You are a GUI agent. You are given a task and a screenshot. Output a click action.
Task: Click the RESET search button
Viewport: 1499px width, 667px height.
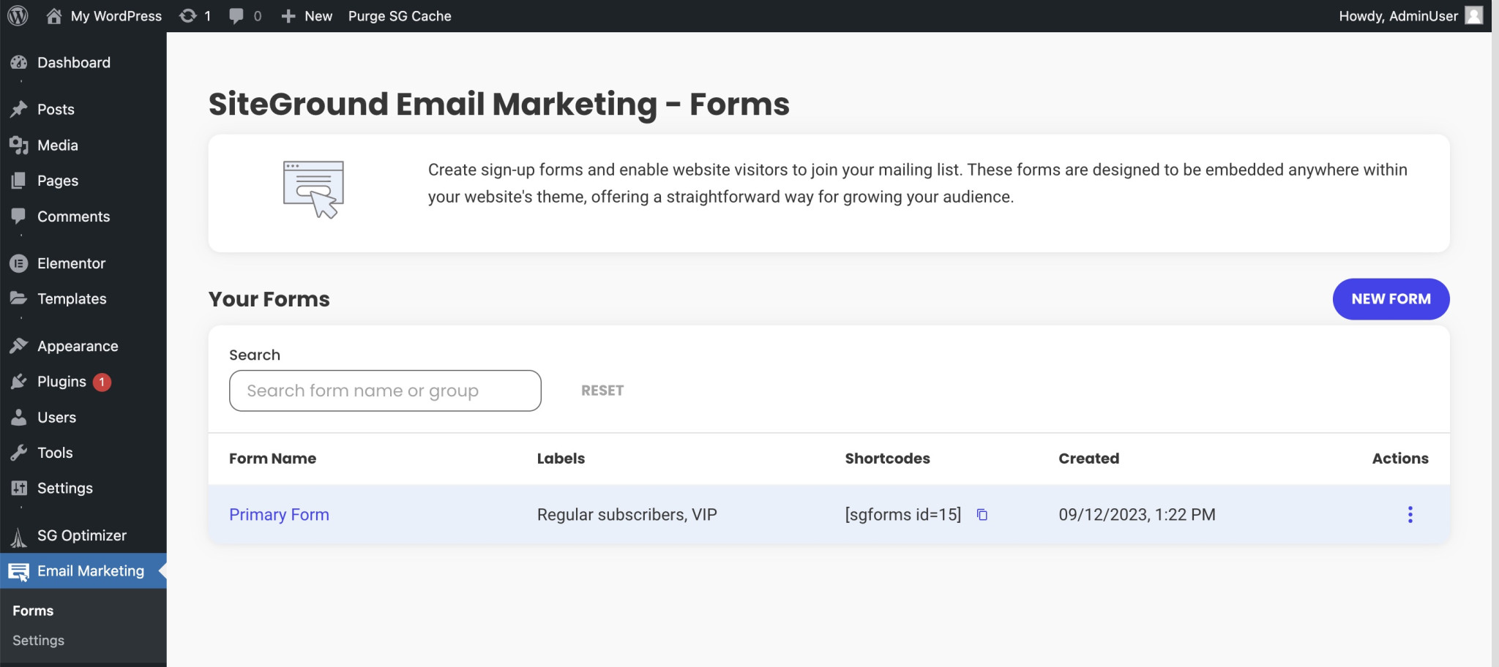602,391
